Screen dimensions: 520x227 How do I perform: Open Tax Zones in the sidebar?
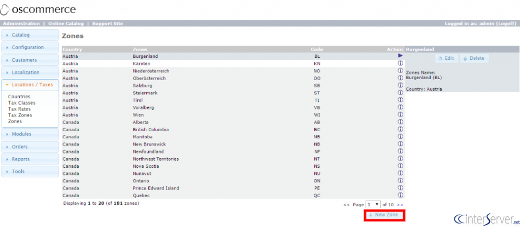point(20,115)
